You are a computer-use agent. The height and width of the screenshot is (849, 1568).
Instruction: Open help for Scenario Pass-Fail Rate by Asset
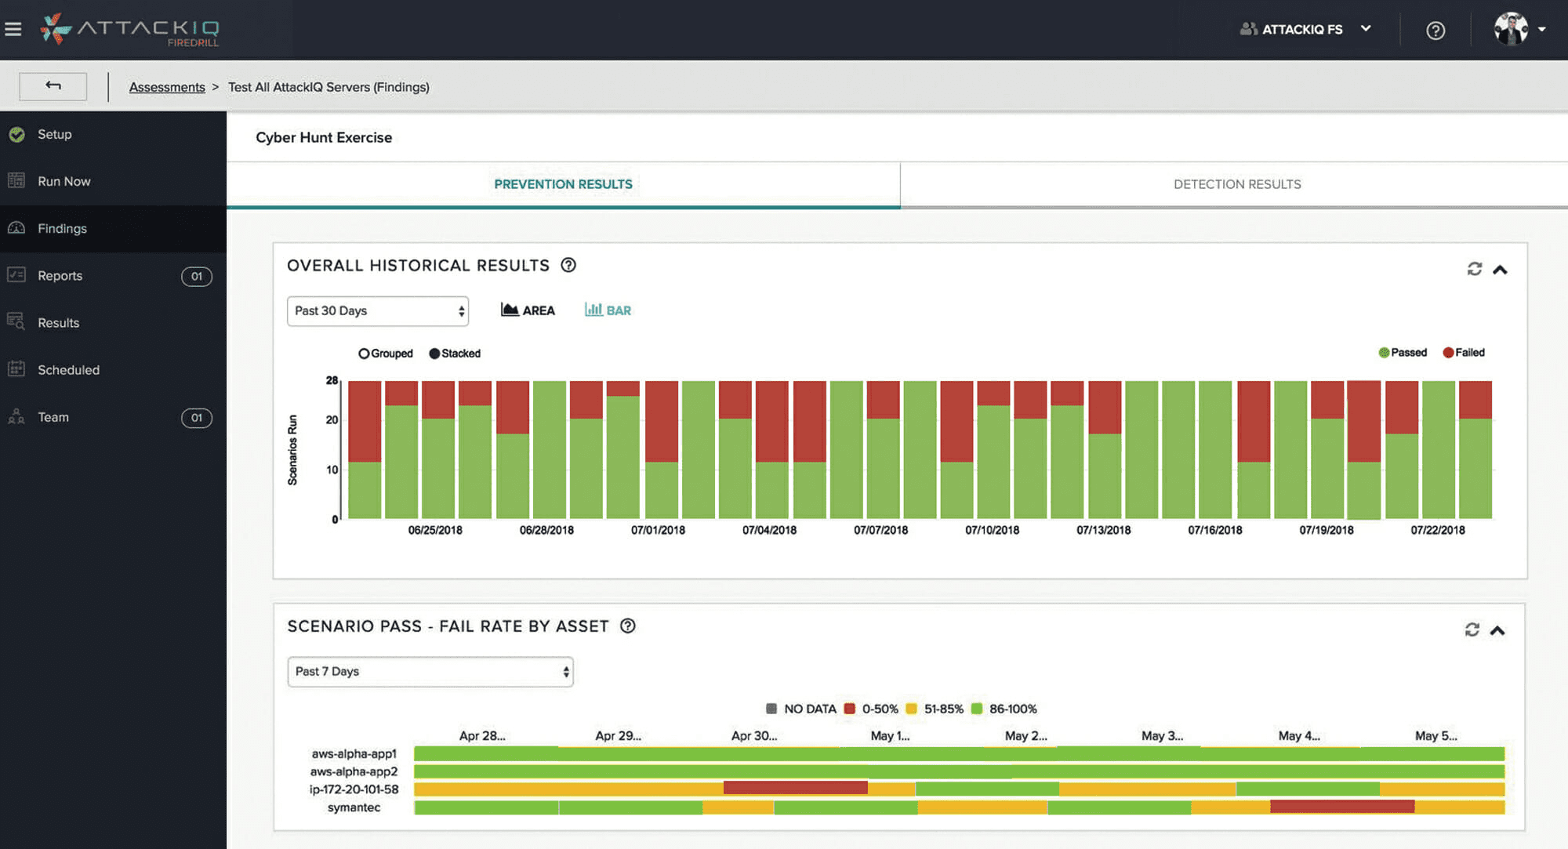click(627, 626)
